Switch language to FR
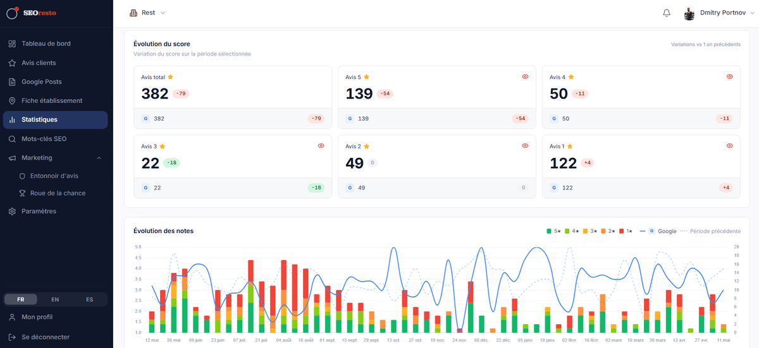 click(21, 299)
